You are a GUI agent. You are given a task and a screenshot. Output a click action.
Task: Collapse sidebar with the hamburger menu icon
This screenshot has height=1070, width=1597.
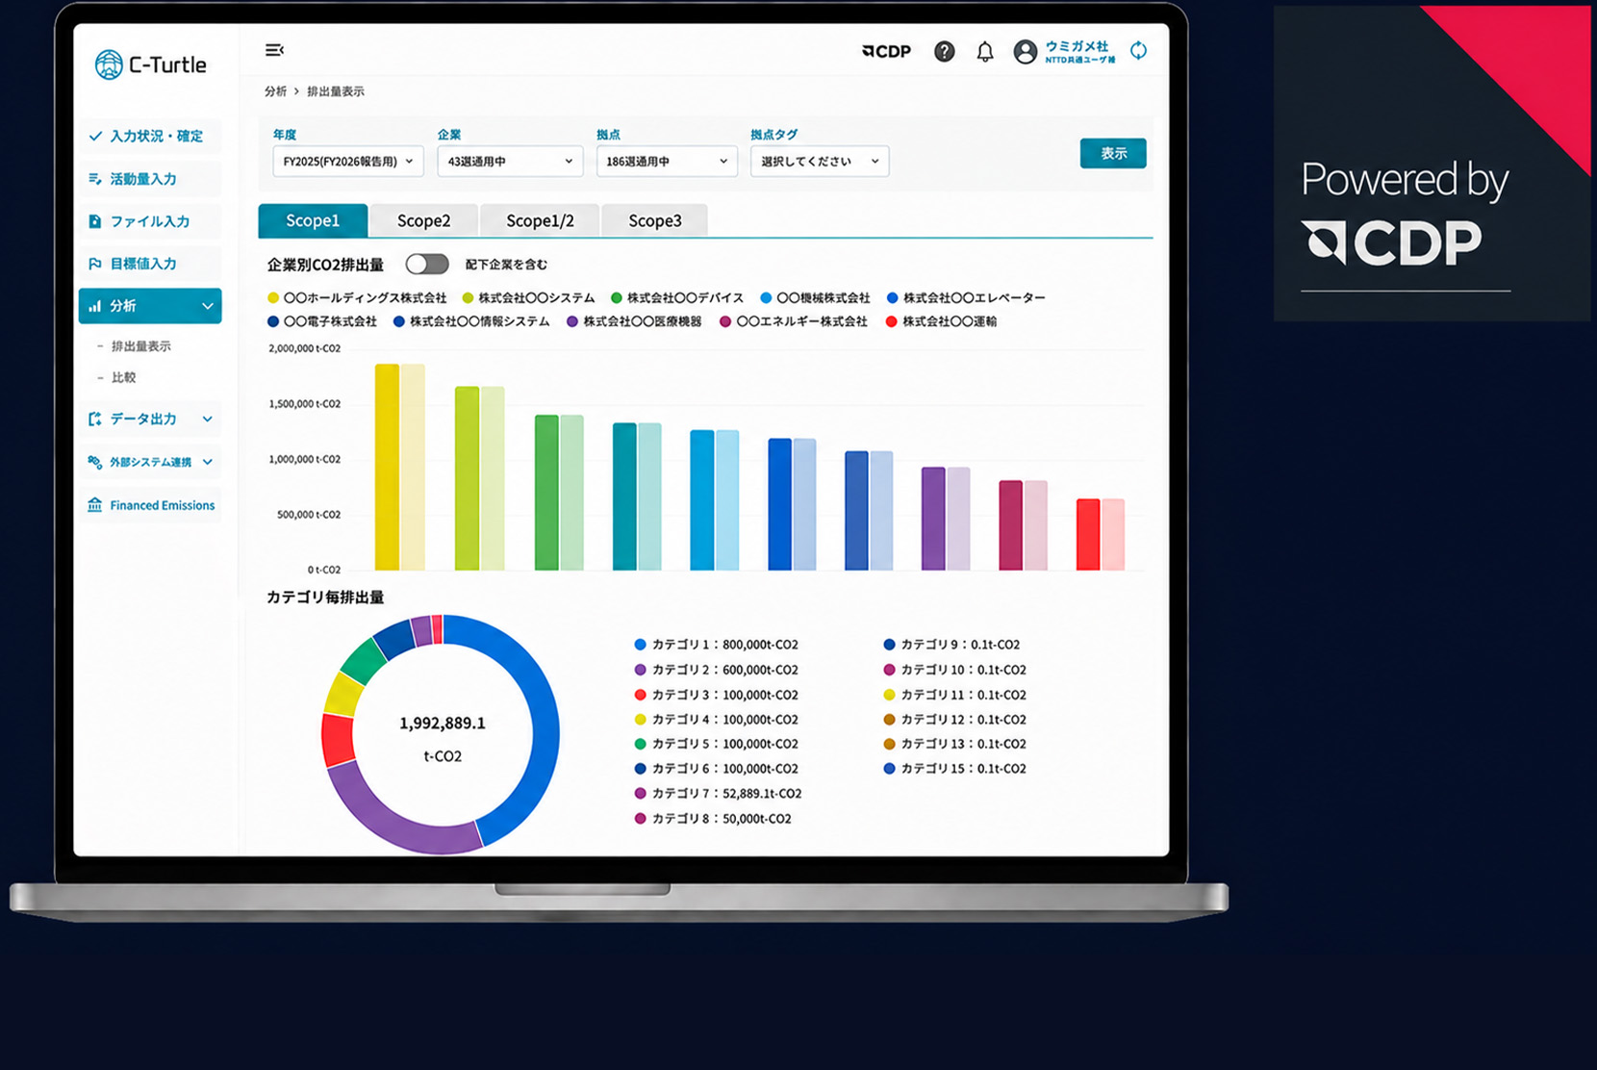274,50
